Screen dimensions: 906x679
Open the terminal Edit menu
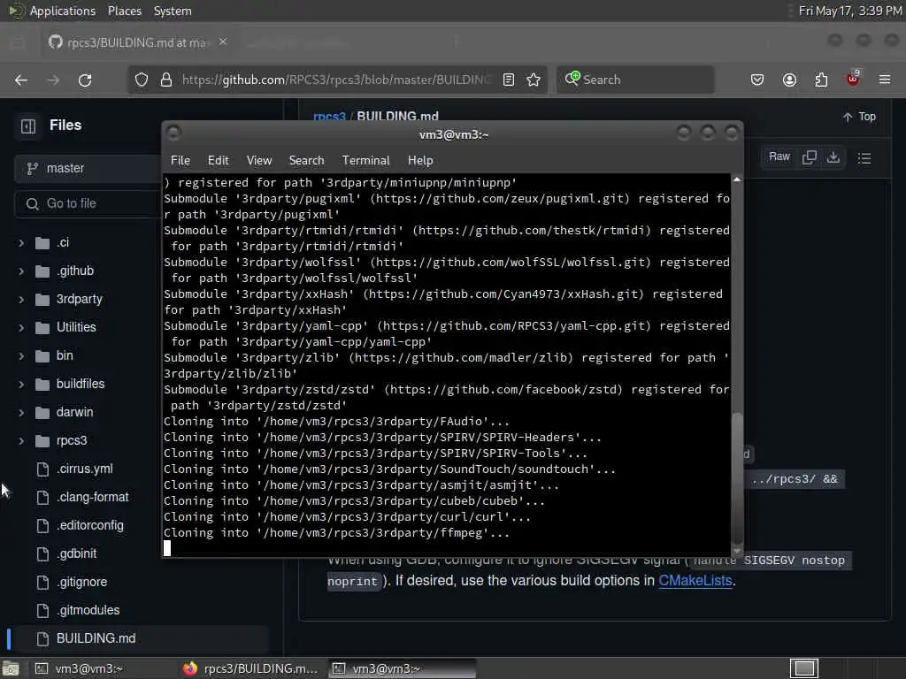(x=219, y=161)
